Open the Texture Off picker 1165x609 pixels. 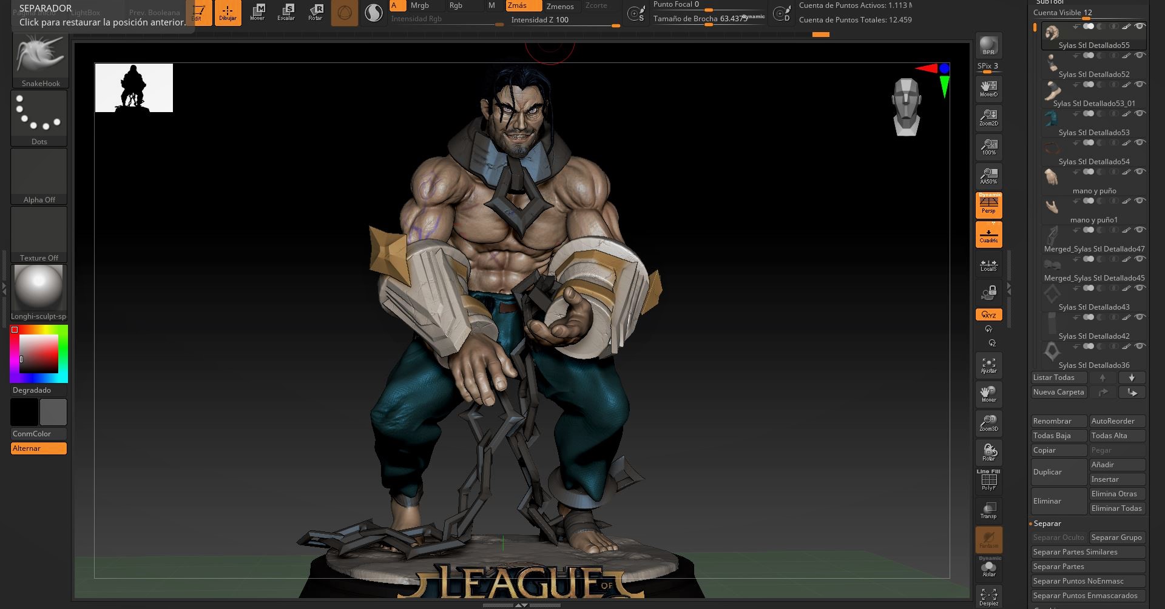tap(39, 235)
